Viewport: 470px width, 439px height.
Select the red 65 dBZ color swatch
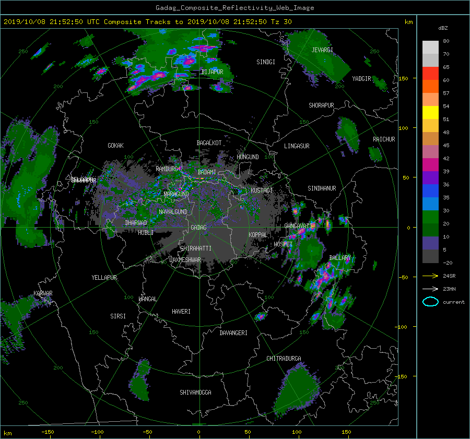(x=430, y=73)
